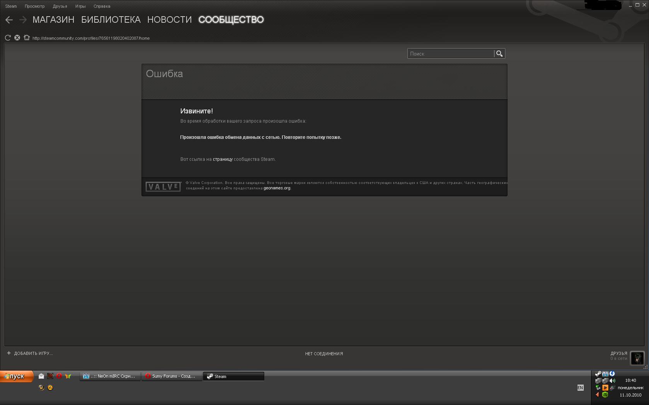Reload the page with the refresh icon
This screenshot has width=649, height=405.
tap(8, 38)
